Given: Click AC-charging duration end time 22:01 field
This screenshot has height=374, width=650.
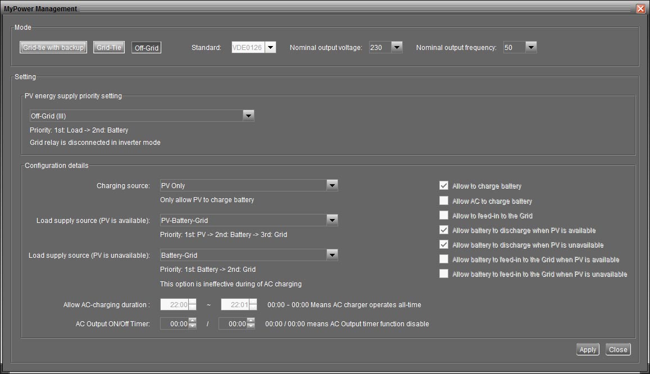Looking at the screenshot, I should pos(235,305).
